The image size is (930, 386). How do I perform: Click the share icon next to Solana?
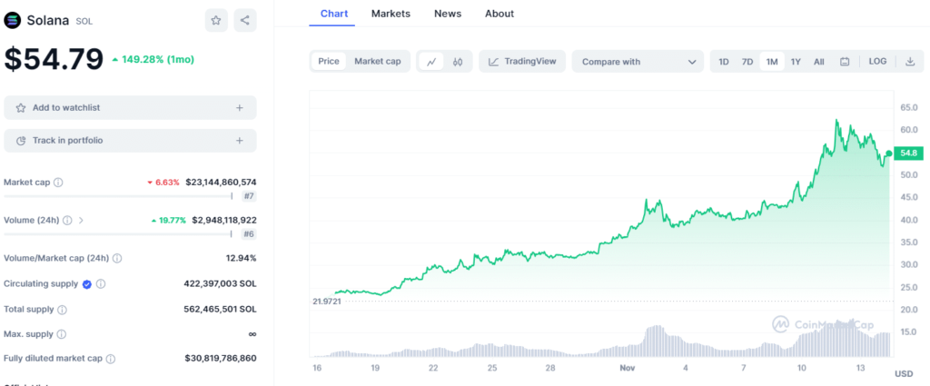point(245,20)
